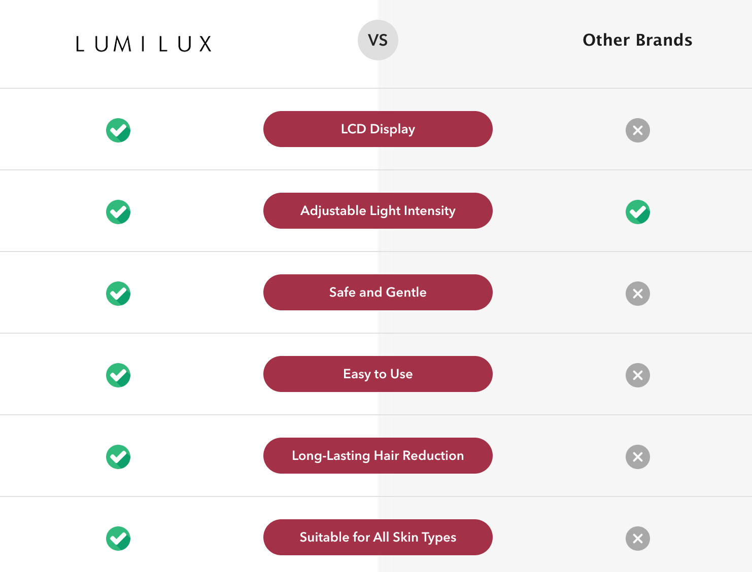Select the LCD Display pill
The width and height of the screenshot is (752, 572).
pos(378,129)
